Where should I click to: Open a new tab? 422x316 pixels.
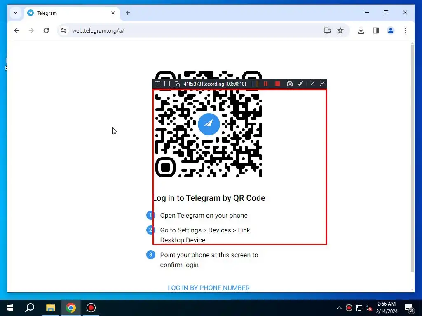point(128,13)
